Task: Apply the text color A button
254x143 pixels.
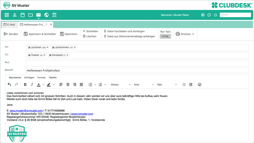Action: pyautogui.click(x=38, y=84)
